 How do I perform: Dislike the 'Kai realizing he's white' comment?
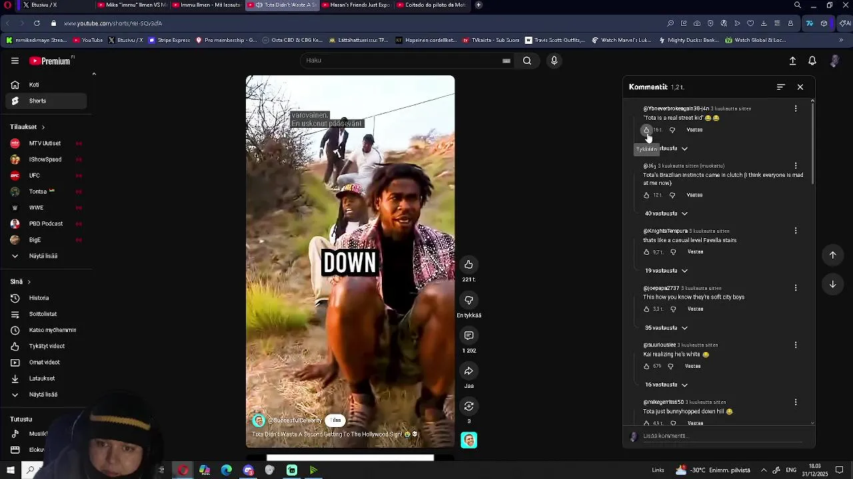(670, 366)
